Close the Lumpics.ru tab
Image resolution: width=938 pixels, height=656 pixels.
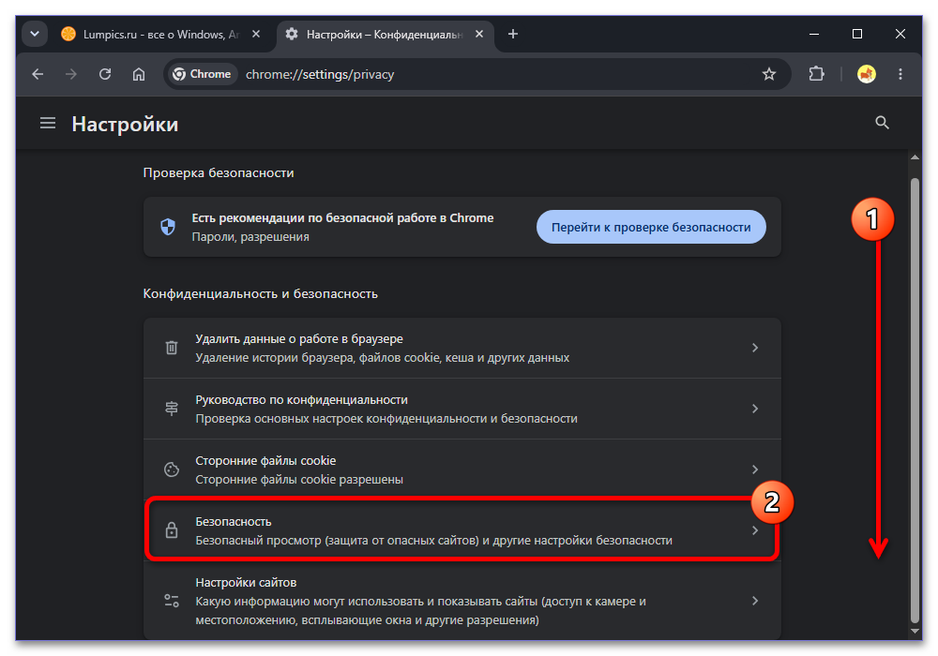click(256, 34)
